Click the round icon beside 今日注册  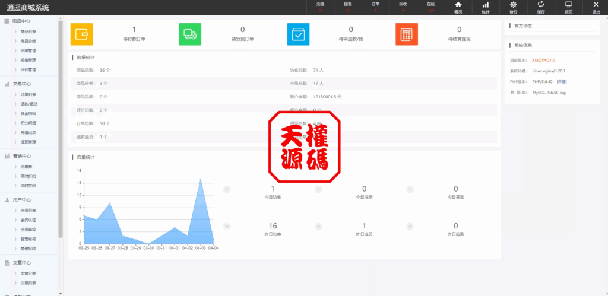tap(318, 189)
